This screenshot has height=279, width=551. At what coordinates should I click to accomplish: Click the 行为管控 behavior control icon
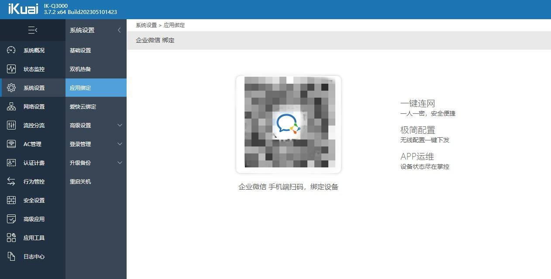[32, 181]
